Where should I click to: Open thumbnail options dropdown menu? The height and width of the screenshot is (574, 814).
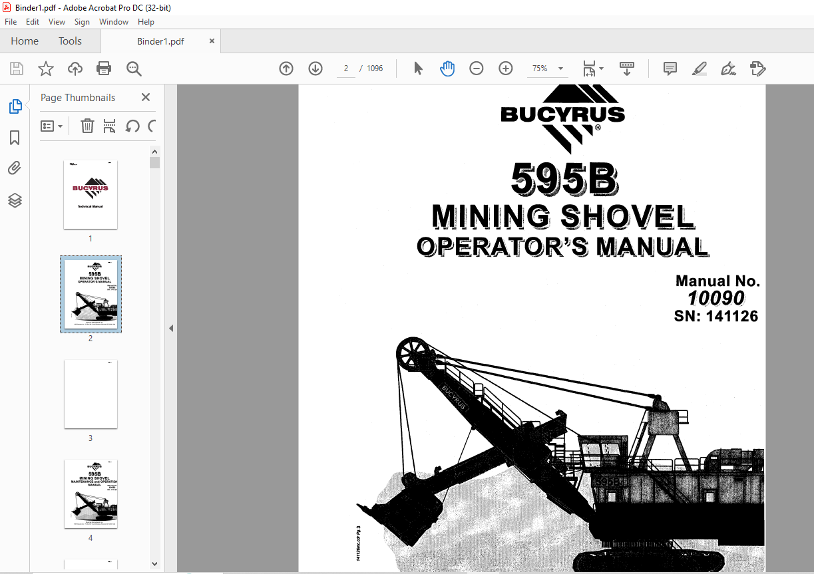pos(51,126)
